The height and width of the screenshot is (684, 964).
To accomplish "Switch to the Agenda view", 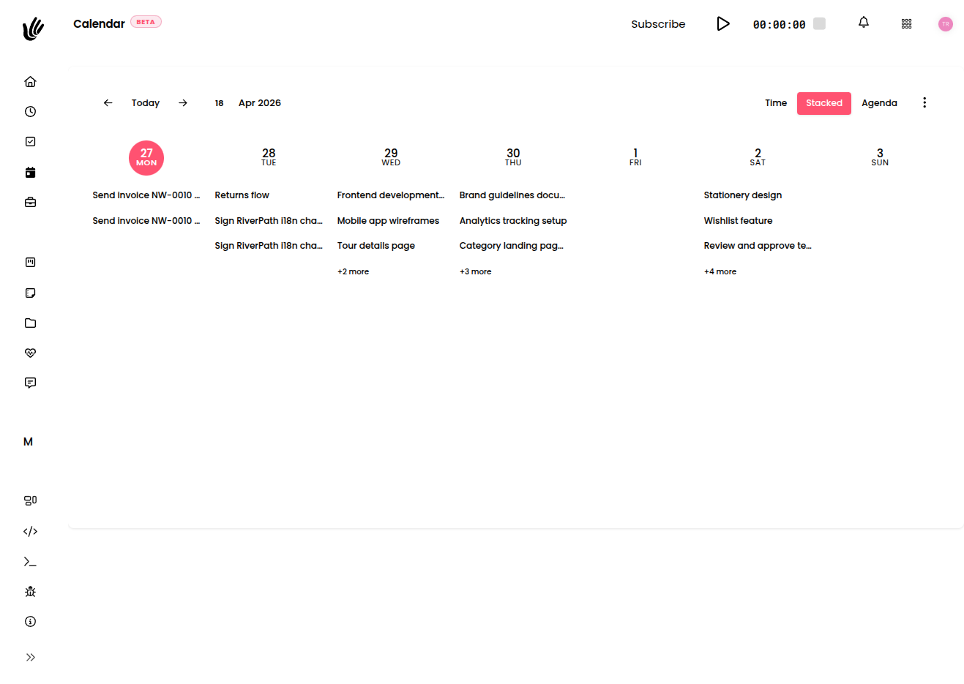I will (879, 103).
